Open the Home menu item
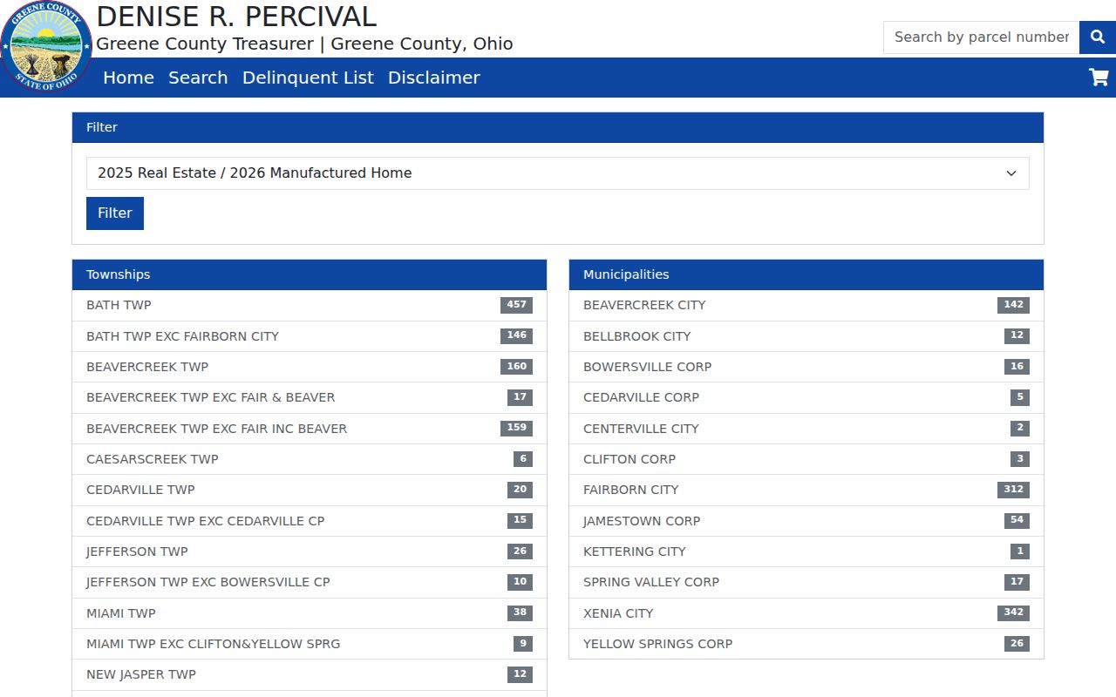This screenshot has height=697, width=1116. point(128,78)
